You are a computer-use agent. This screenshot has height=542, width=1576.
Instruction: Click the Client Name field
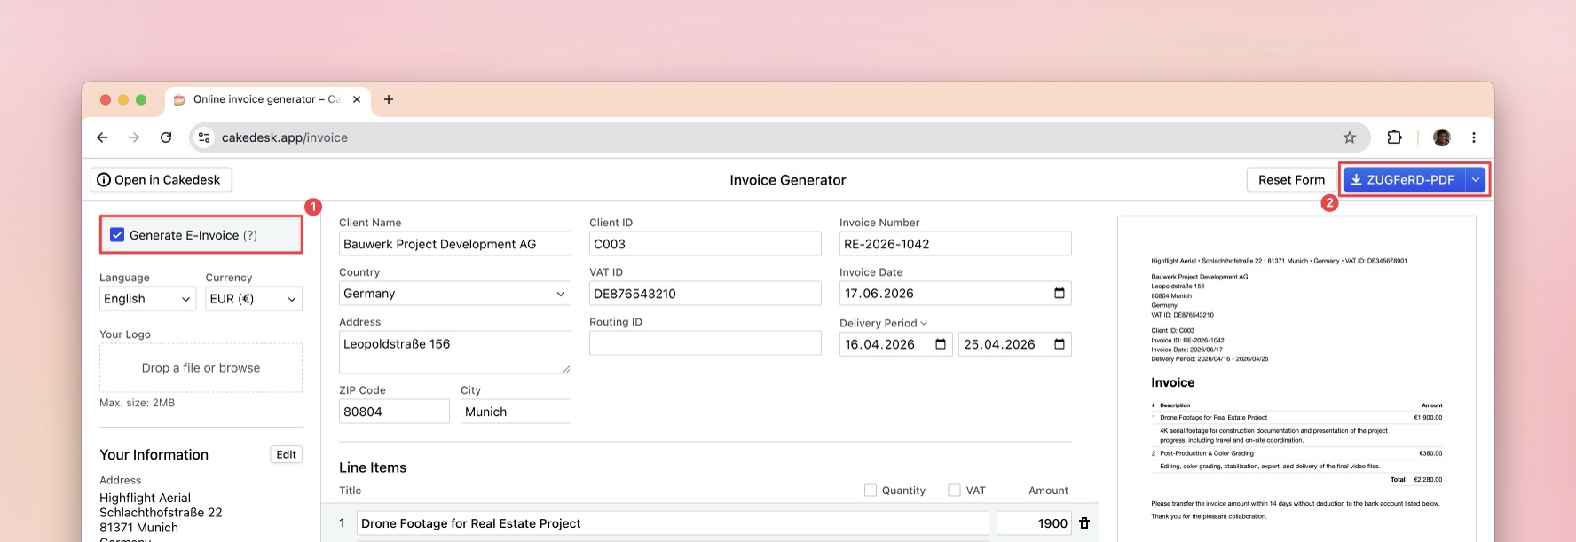(455, 244)
